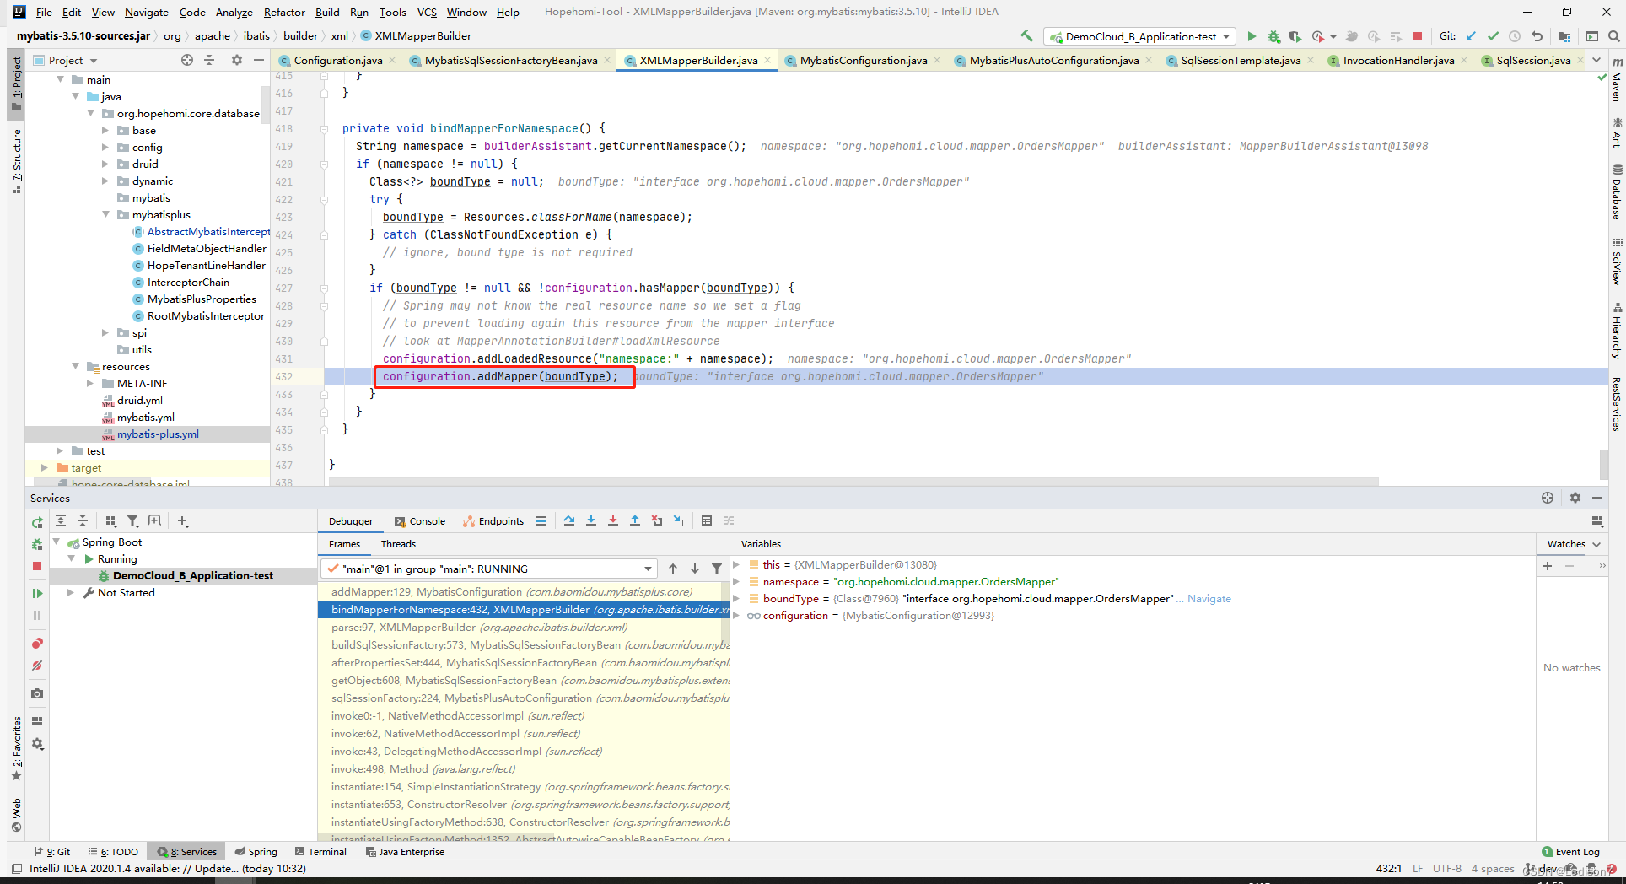1626x884 pixels.
Task: Collapse the Spring Boot services node
Action: tap(57, 542)
